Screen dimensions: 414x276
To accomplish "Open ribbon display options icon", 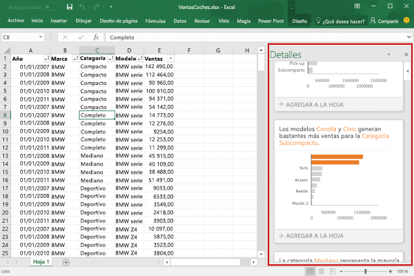I will (357, 6).
